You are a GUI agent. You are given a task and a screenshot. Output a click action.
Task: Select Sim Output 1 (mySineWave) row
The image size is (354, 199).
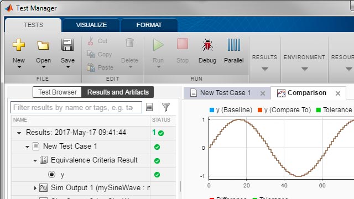(x=93, y=188)
